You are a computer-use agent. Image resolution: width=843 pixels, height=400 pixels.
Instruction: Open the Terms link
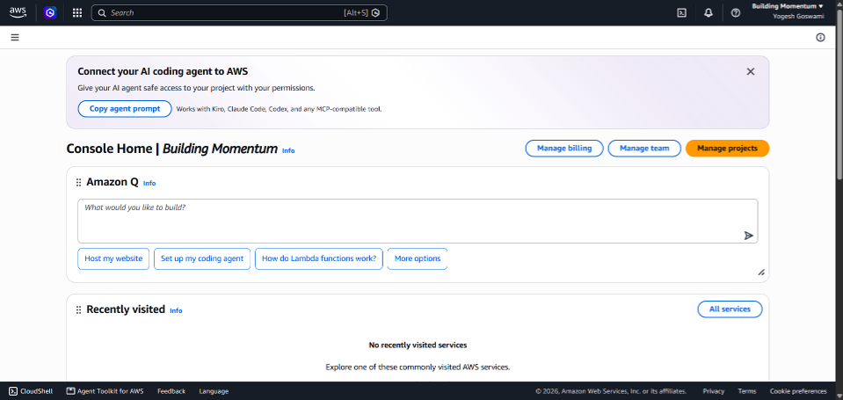coord(747,391)
